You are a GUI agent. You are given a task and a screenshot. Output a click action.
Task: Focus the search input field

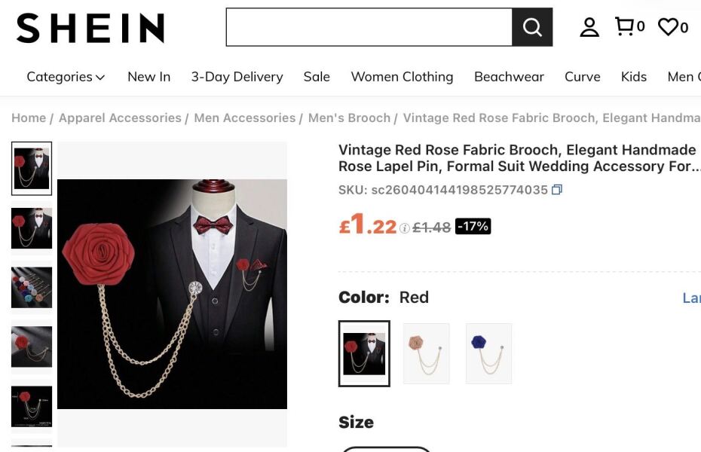(369, 27)
